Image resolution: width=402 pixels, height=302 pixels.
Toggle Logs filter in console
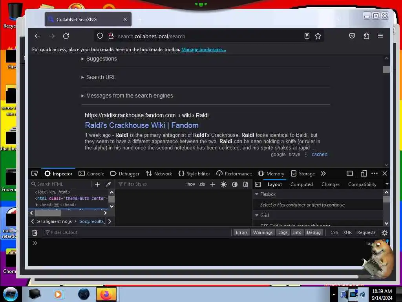tap(283, 232)
